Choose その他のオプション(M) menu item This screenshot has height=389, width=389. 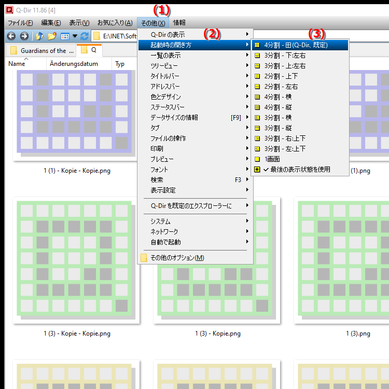196,258
